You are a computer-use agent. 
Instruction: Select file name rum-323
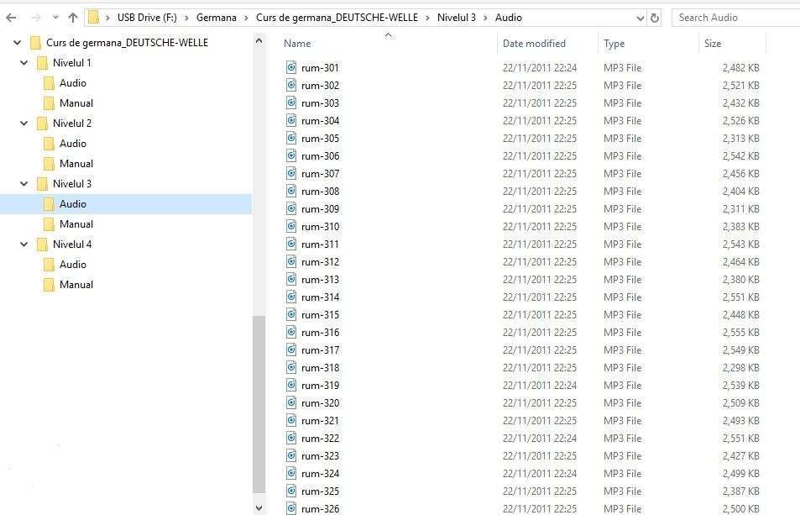click(320, 456)
